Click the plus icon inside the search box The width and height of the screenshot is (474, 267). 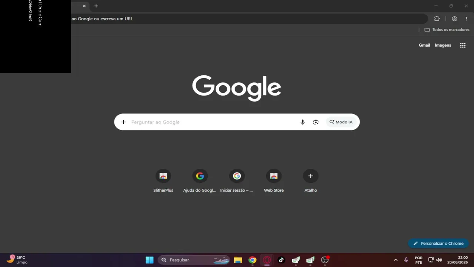click(123, 122)
